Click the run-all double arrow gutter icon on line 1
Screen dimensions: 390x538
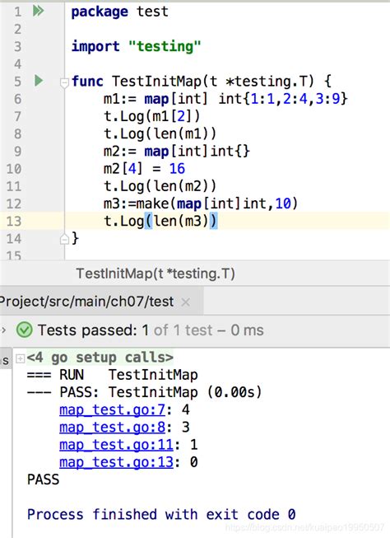click(38, 11)
